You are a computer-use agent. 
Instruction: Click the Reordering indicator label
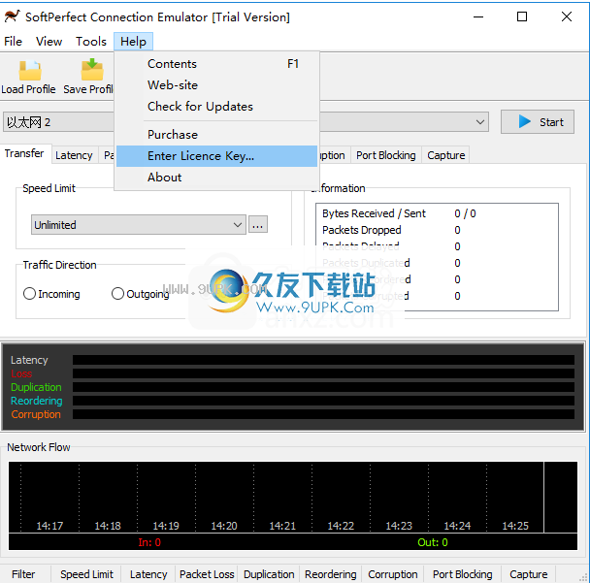(x=37, y=401)
